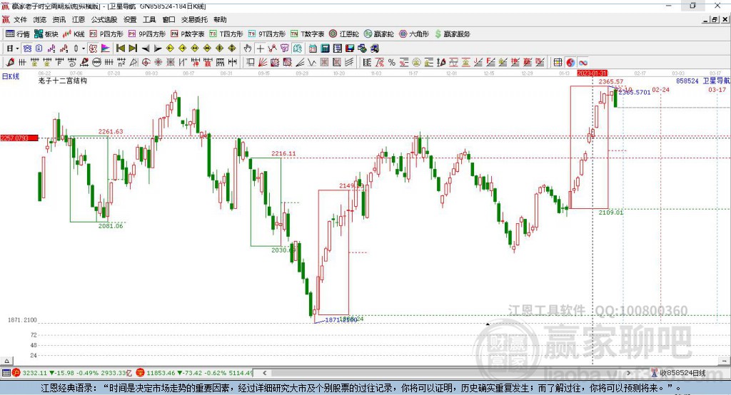The width and height of the screenshot is (731, 395).
Task: Toggle the infinity symbol icon
Action: click(x=583, y=63)
